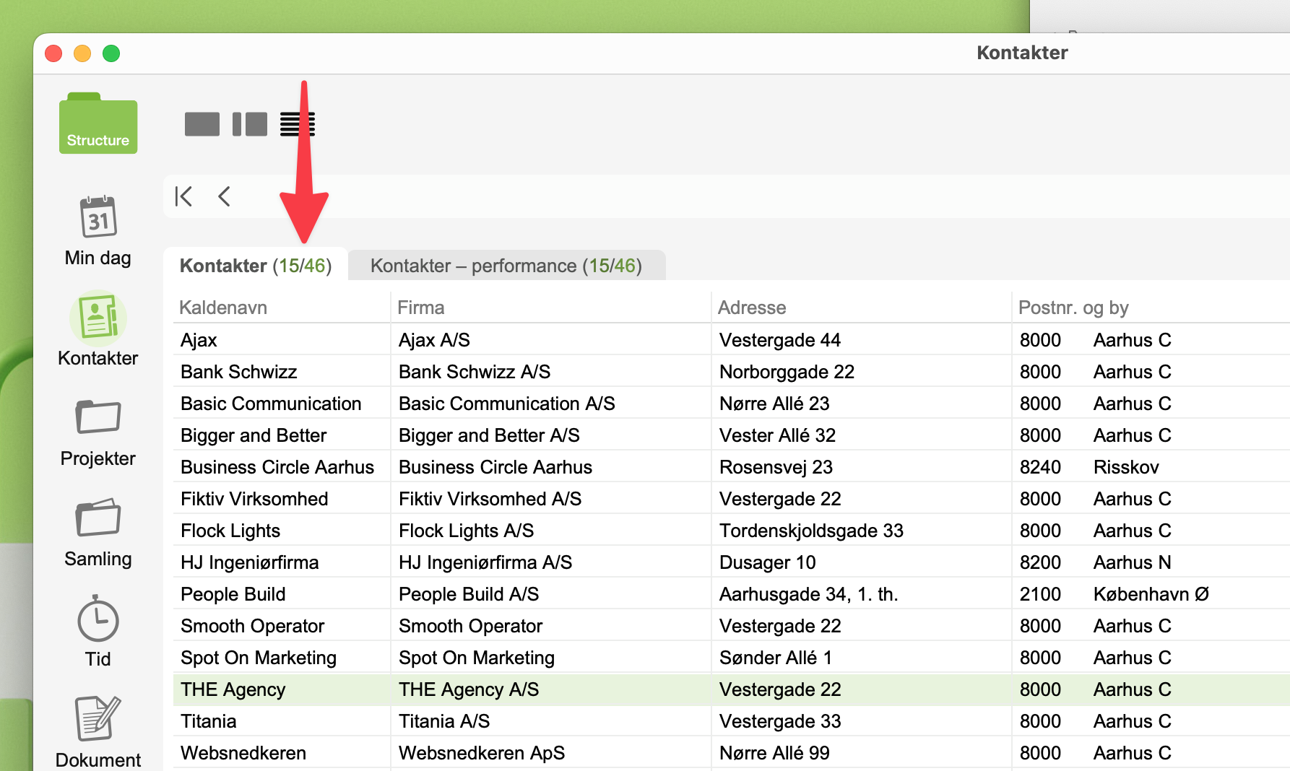Switch to list view layout
Screen dimensions: 1290x771
coord(298,124)
